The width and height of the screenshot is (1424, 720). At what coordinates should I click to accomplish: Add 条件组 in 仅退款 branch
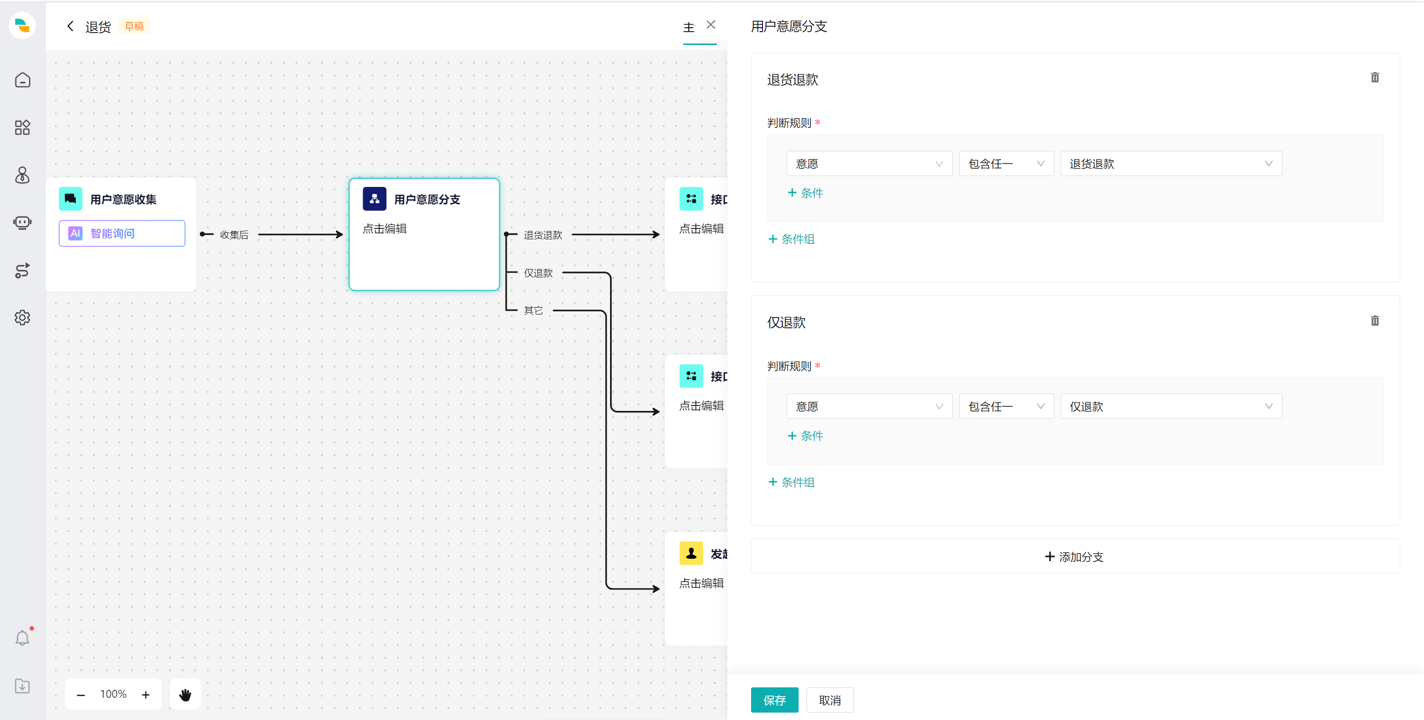tap(792, 483)
